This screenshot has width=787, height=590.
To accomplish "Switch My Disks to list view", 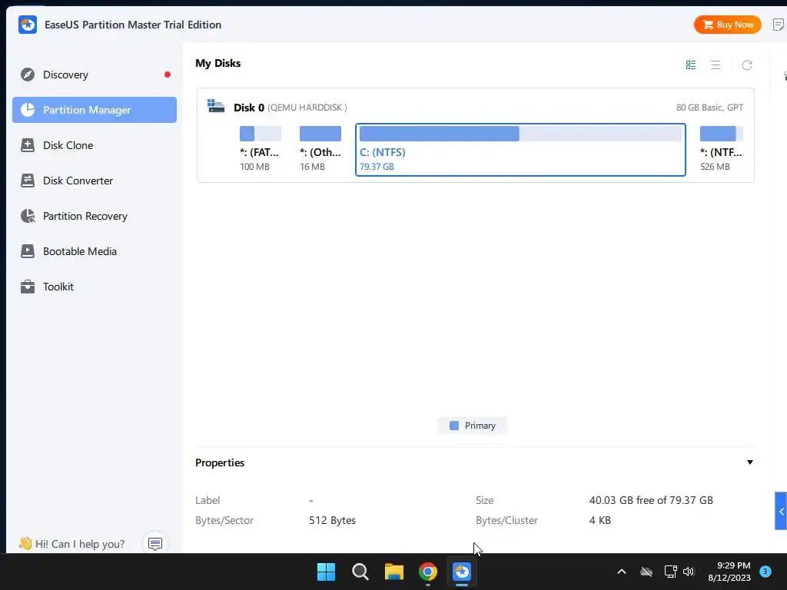I will (x=716, y=65).
